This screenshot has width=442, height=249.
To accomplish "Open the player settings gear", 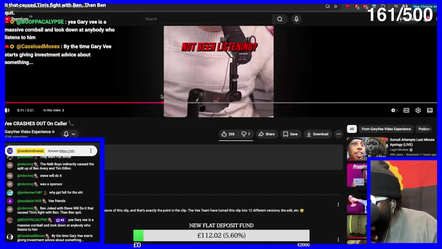I will coord(418,110).
